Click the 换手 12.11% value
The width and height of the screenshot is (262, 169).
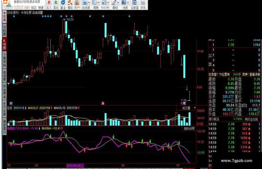tap(255, 101)
